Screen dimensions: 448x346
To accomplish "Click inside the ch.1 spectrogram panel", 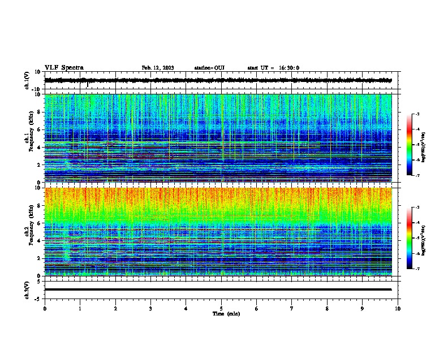I will (x=218, y=138).
